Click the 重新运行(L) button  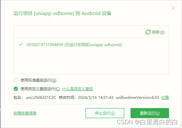(x=150, y=113)
